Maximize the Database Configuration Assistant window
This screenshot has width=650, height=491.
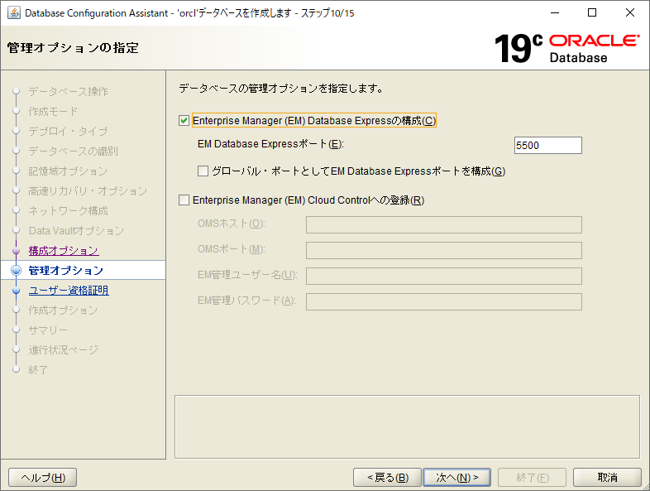click(592, 13)
